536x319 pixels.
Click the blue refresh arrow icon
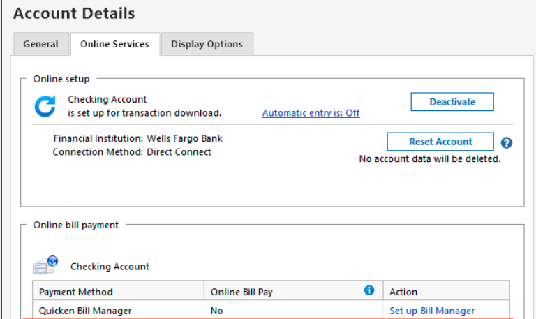(45, 106)
